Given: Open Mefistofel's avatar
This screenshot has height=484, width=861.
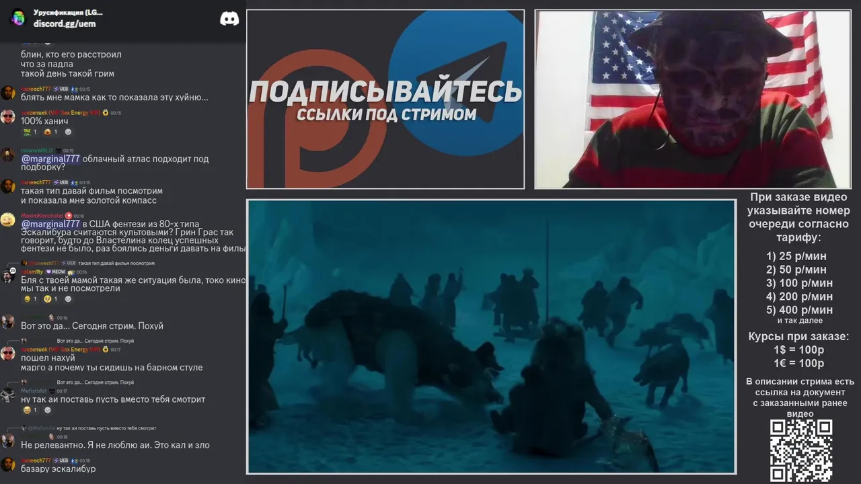Looking at the screenshot, I should tap(7, 395).
